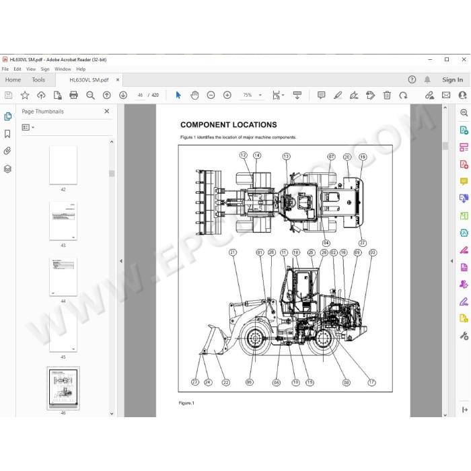
Task: Open the zoom percentage dropdown
Action: [x=260, y=96]
